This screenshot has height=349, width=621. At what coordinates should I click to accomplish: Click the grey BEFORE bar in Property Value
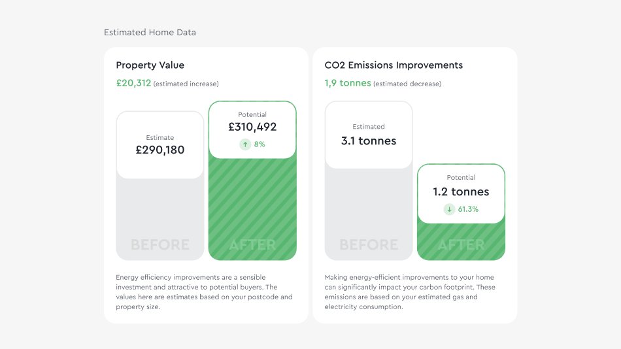coord(160,220)
